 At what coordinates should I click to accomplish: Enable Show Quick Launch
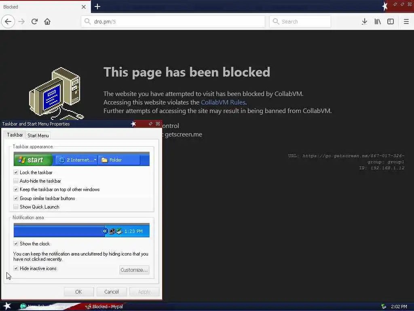[16, 207]
